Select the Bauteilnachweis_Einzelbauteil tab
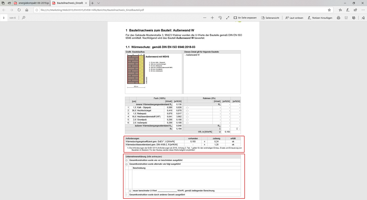Image resolution: width=367 pixels, height=200 pixels. pyautogui.click(x=69, y=3)
